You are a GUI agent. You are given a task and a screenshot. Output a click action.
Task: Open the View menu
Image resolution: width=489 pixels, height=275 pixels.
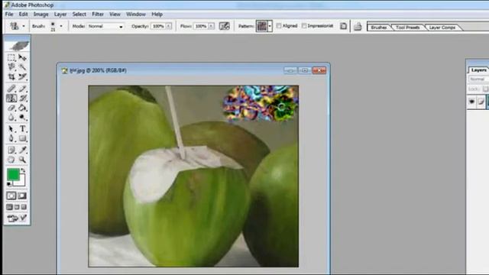point(115,15)
